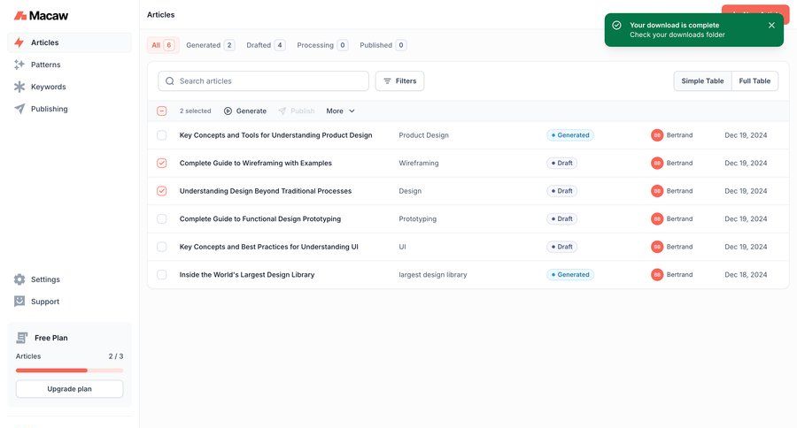Check Inside the World's Largest Design Library row

click(x=162, y=275)
